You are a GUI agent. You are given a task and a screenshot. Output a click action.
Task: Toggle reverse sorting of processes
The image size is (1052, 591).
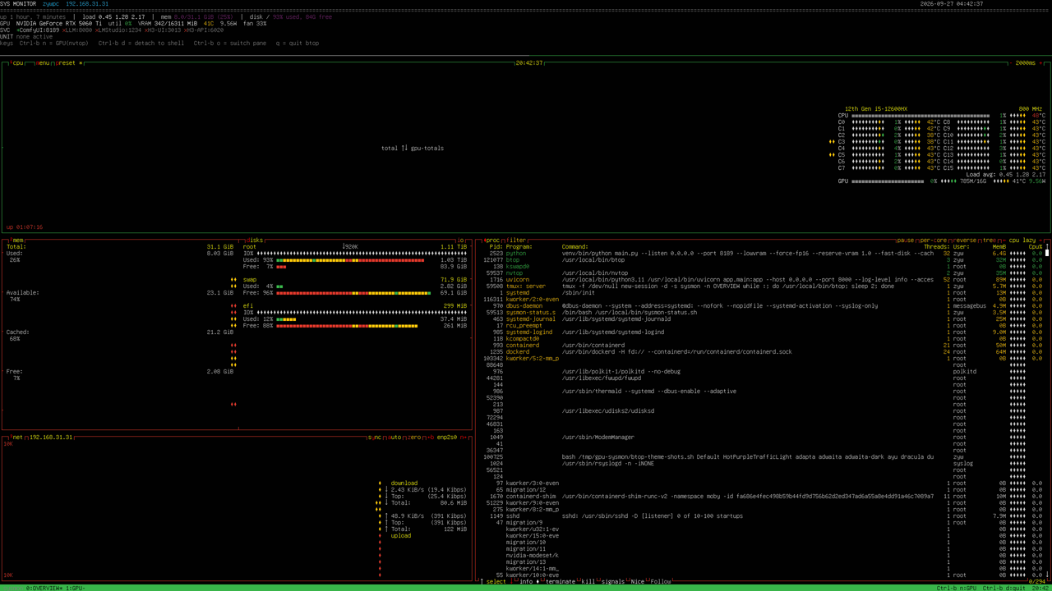pyautogui.click(x=967, y=241)
